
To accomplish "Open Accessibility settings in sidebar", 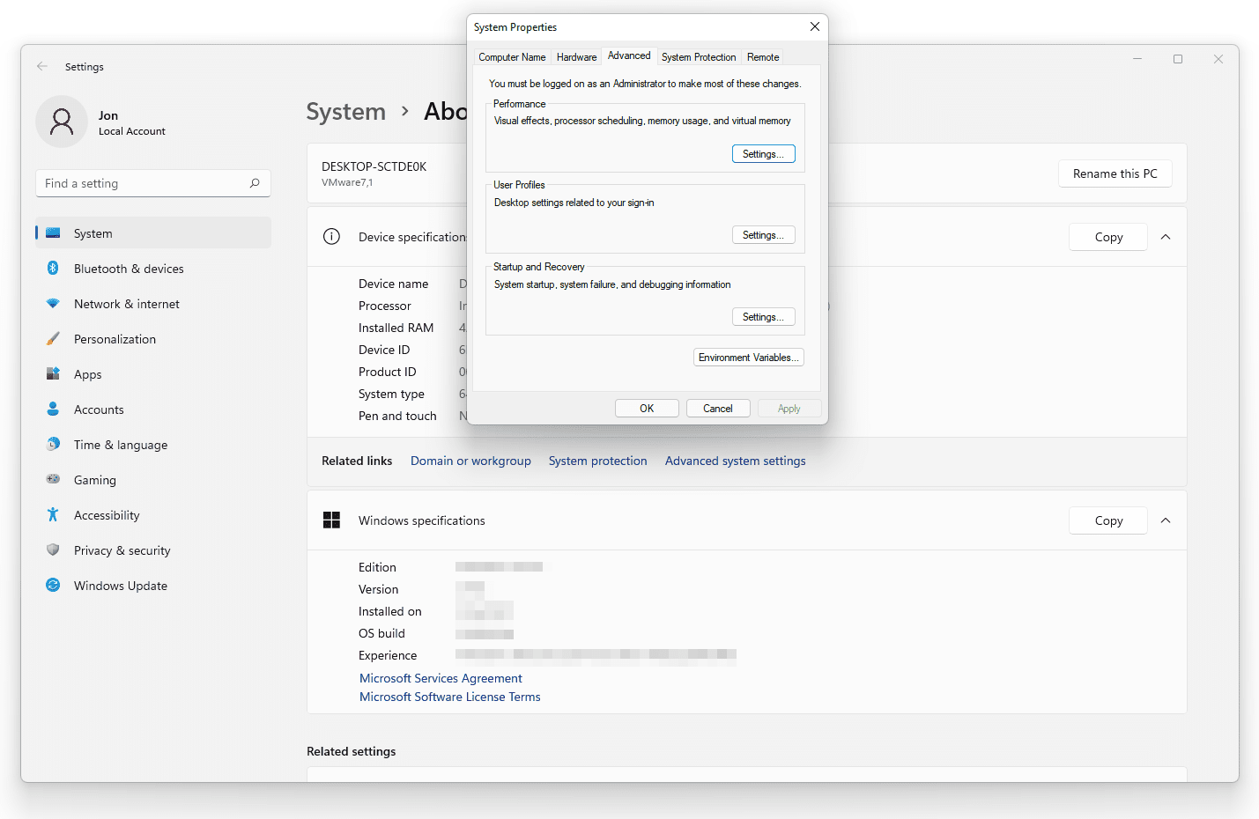I will point(153,515).
